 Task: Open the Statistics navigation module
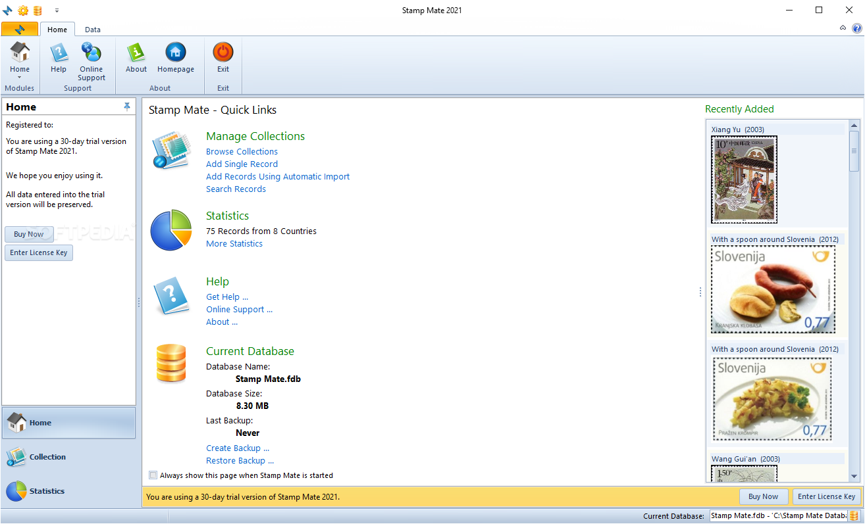click(69, 491)
